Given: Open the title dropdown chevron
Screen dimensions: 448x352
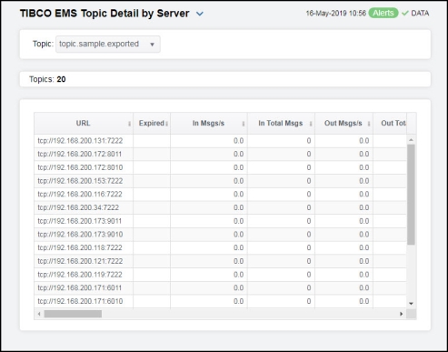Looking at the screenshot, I should pyautogui.click(x=200, y=14).
